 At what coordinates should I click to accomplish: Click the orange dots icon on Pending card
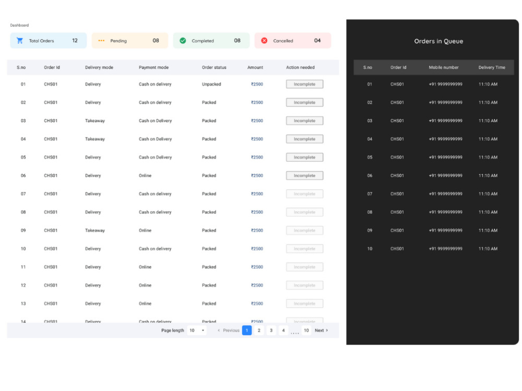pos(101,40)
